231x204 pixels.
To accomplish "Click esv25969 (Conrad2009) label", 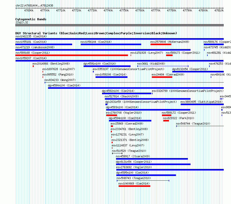I will (x=127, y=124).
